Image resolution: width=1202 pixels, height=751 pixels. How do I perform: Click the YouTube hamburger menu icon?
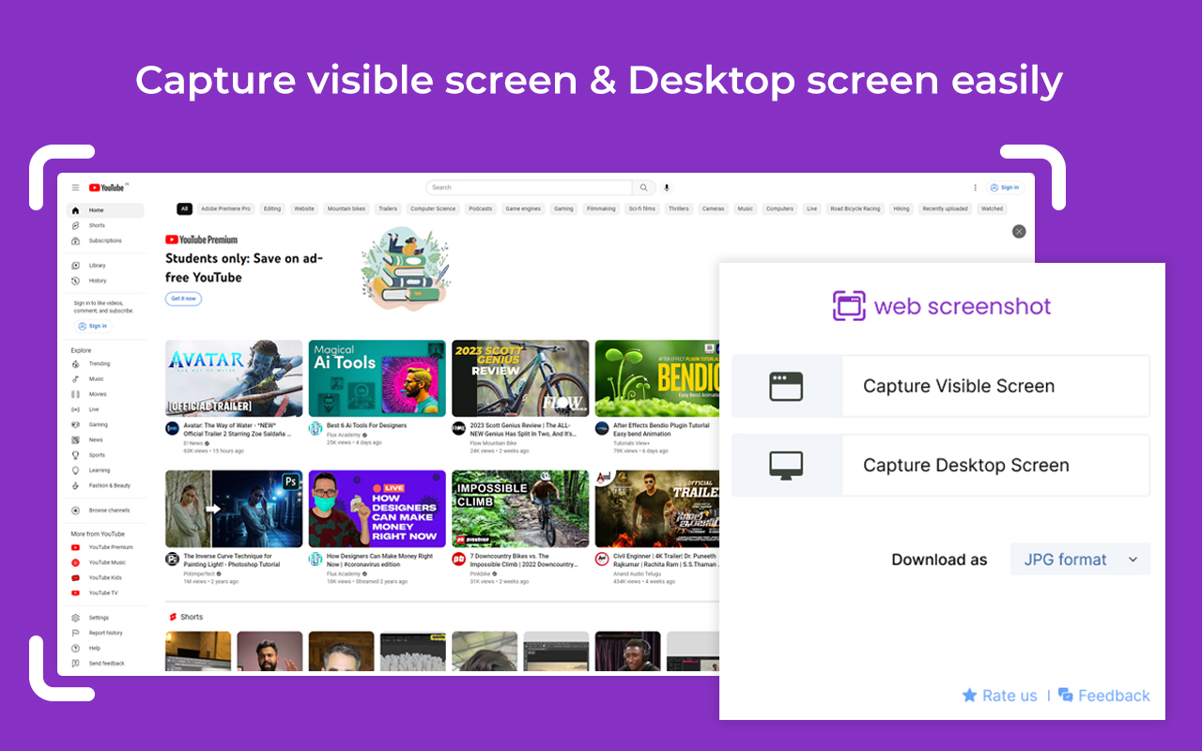click(x=76, y=188)
